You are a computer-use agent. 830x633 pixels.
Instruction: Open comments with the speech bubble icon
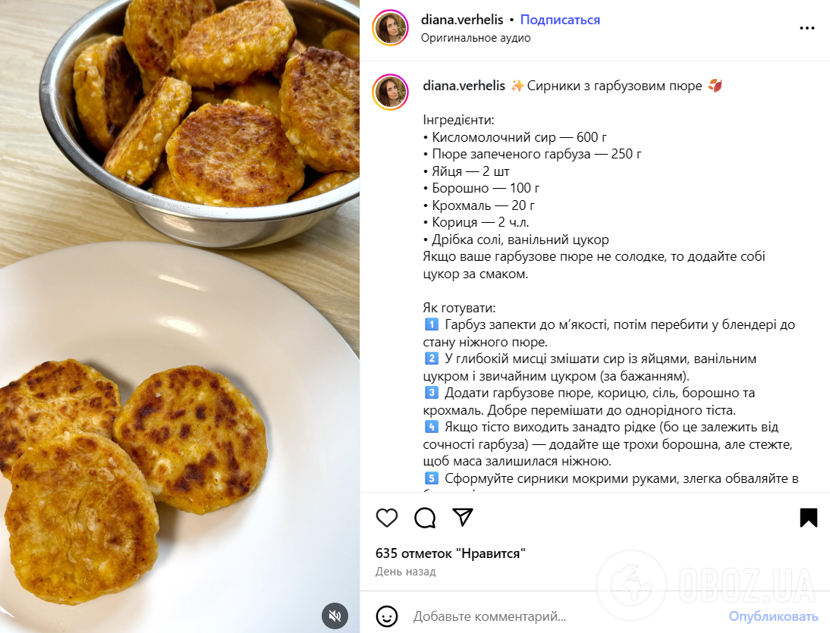pos(425,518)
